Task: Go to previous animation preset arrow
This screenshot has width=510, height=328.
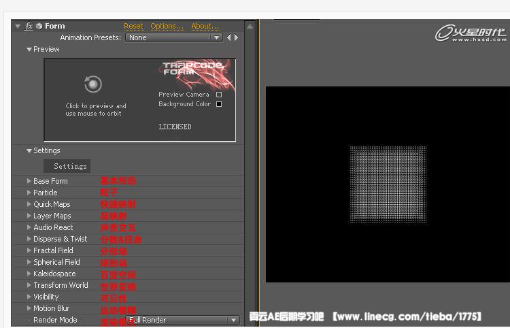Action: (229, 38)
